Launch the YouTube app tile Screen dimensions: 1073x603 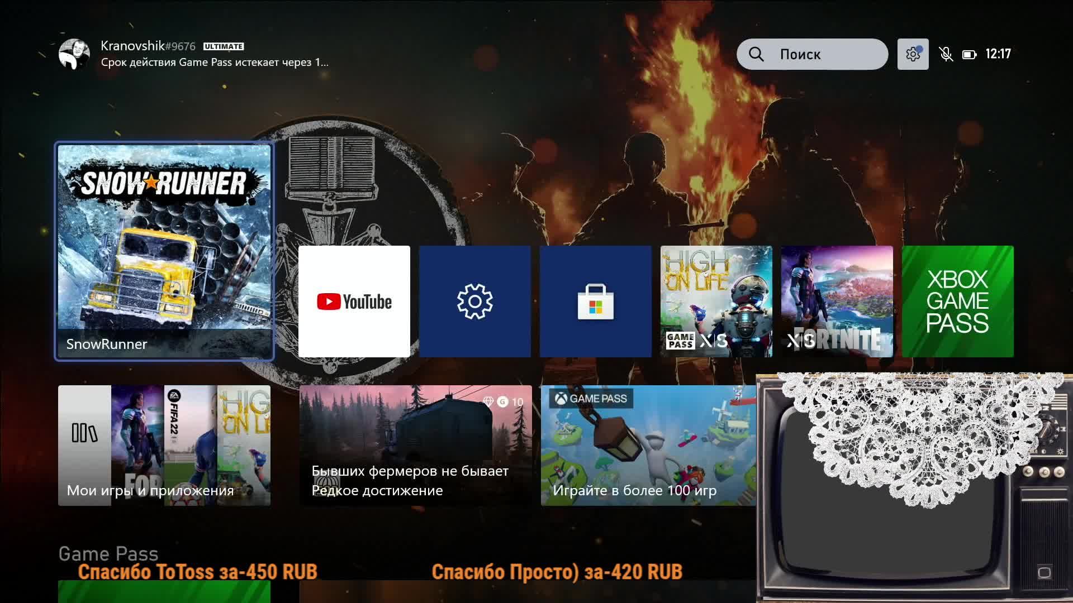[x=354, y=301]
